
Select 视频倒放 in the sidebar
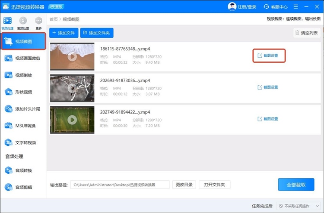point(23,75)
